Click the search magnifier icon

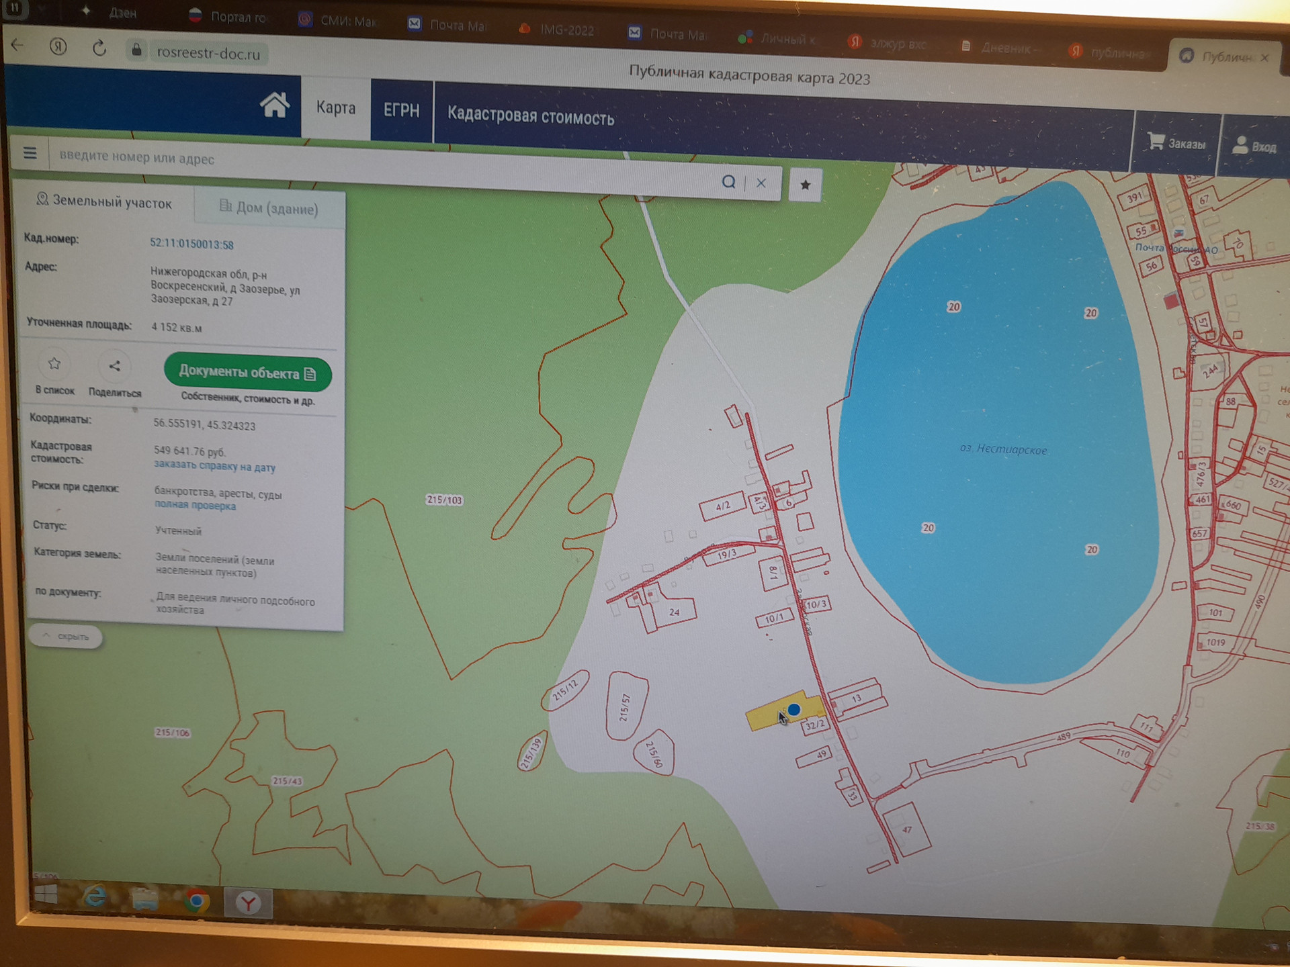(728, 182)
